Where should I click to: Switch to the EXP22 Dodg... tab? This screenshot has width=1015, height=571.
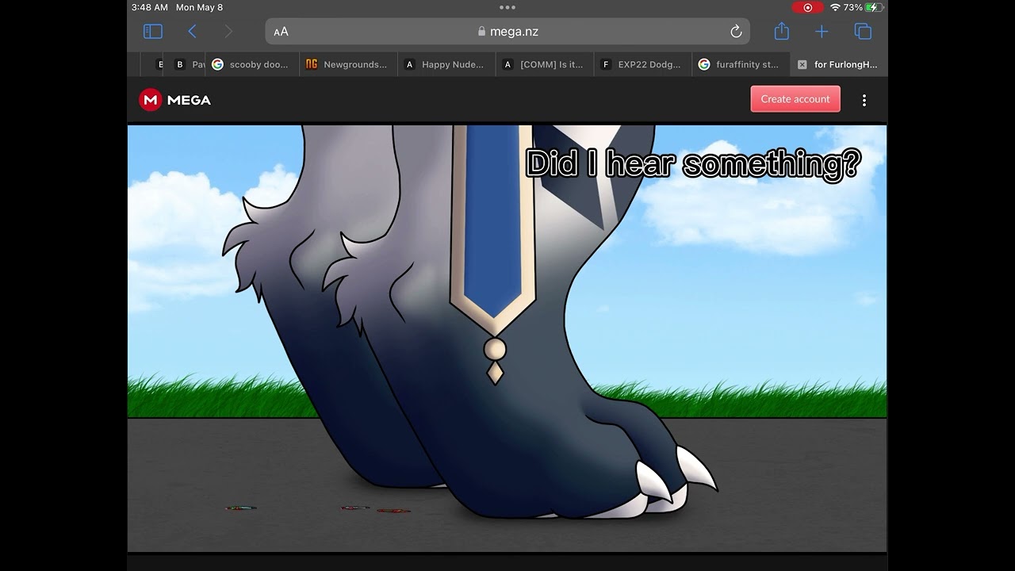[x=643, y=64]
